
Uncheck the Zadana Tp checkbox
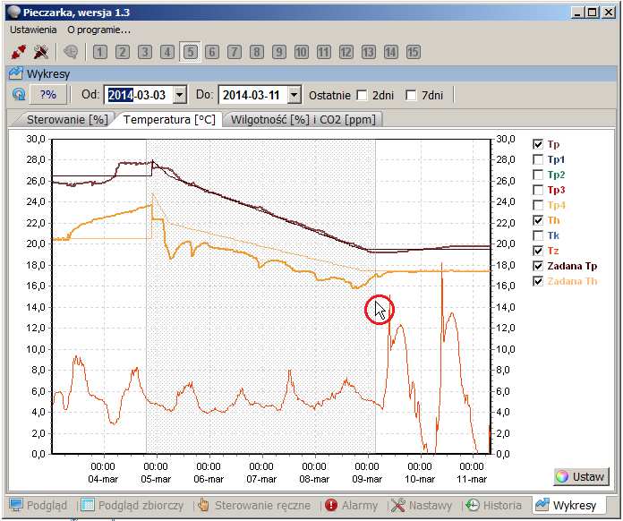538,266
